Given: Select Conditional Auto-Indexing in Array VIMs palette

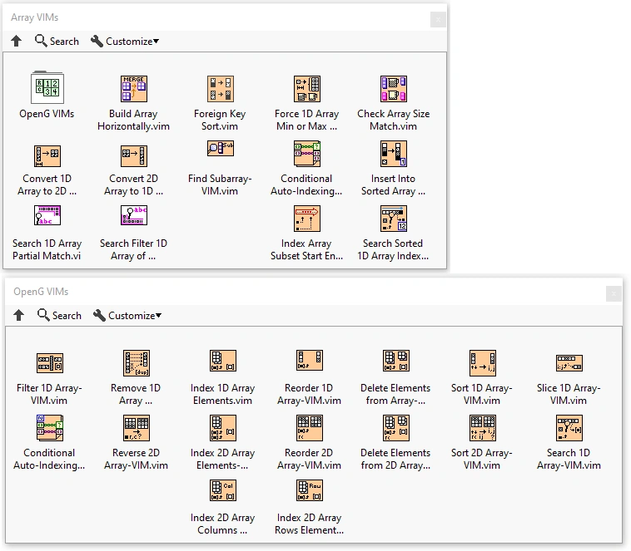Looking at the screenshot, I should 307,154.
